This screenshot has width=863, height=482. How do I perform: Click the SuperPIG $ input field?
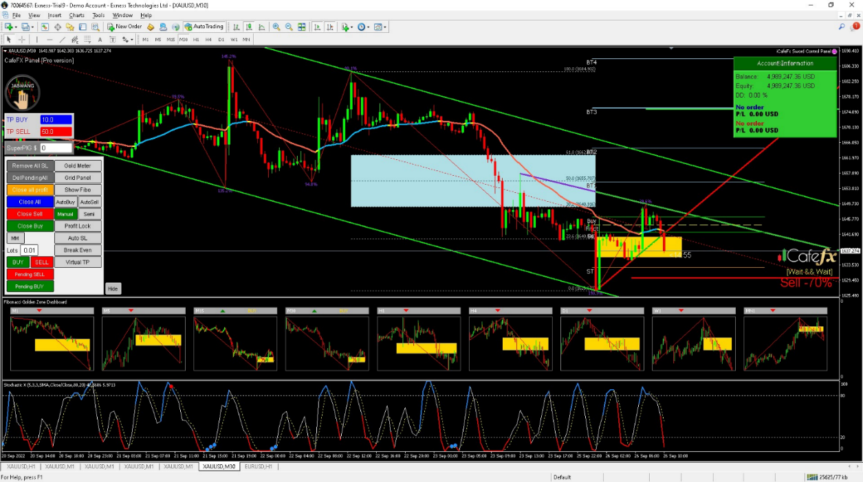coord(55,148)
